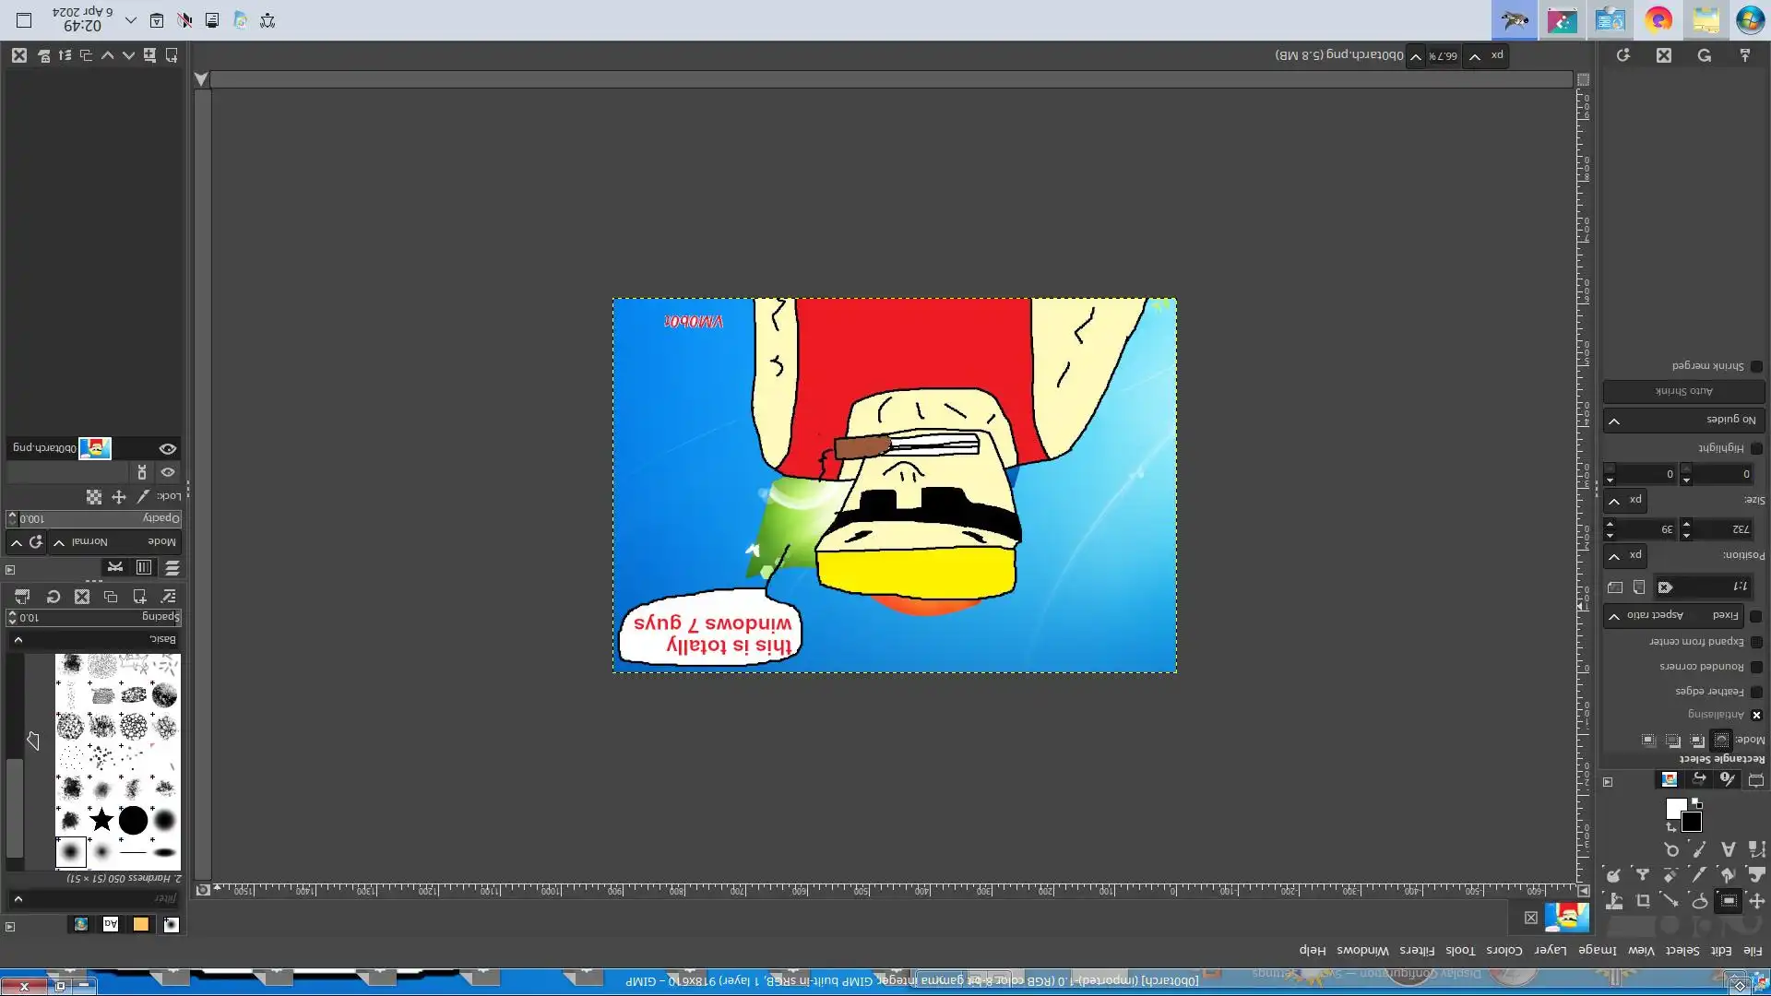Image resolution: width=1771 pixels, height=996 pixels.
Task: Click the Paths tool icon
Action: click(x=1756, y=849)
